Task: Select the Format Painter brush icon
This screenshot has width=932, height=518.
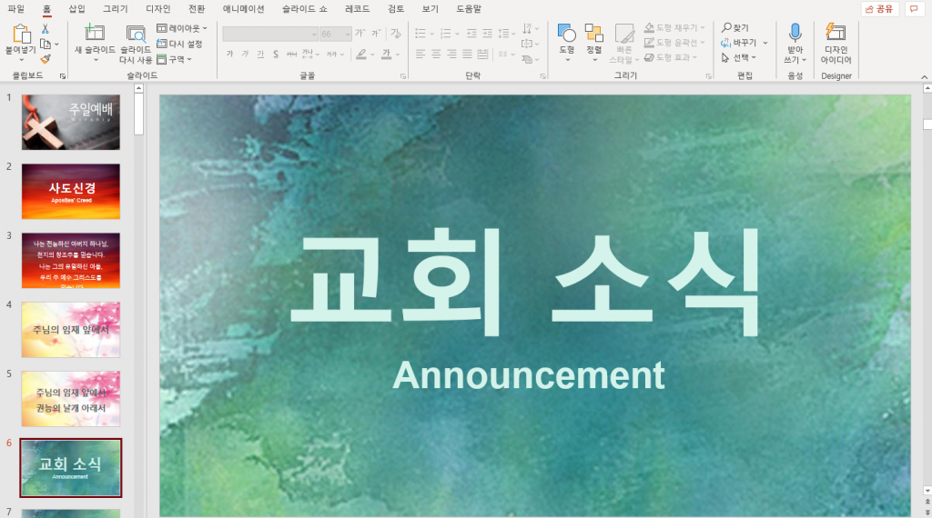Action: [46, 59]
